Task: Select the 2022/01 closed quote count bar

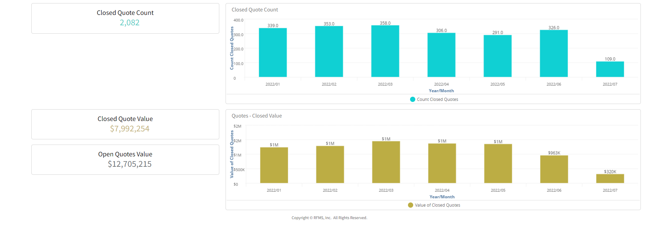Action: point(273,52)
